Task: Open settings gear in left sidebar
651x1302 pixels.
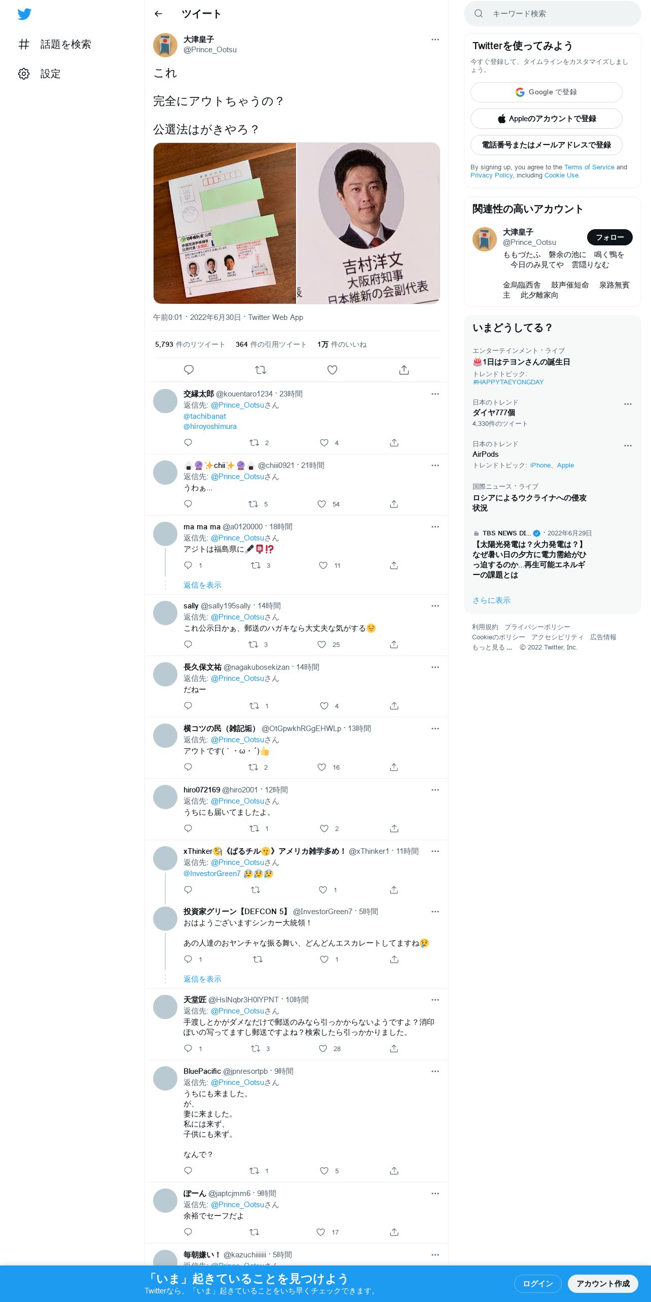Action: click(x=24, y=74)
